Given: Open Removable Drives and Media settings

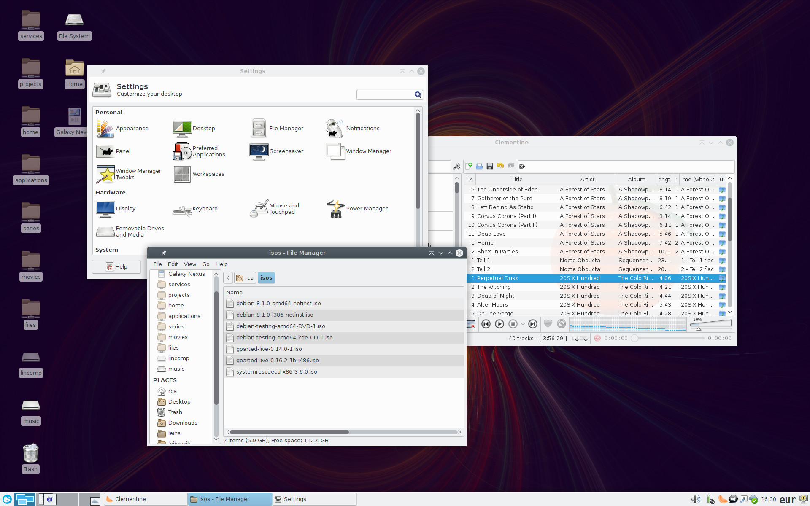Looking at the screenshot, I should point(130,231).
